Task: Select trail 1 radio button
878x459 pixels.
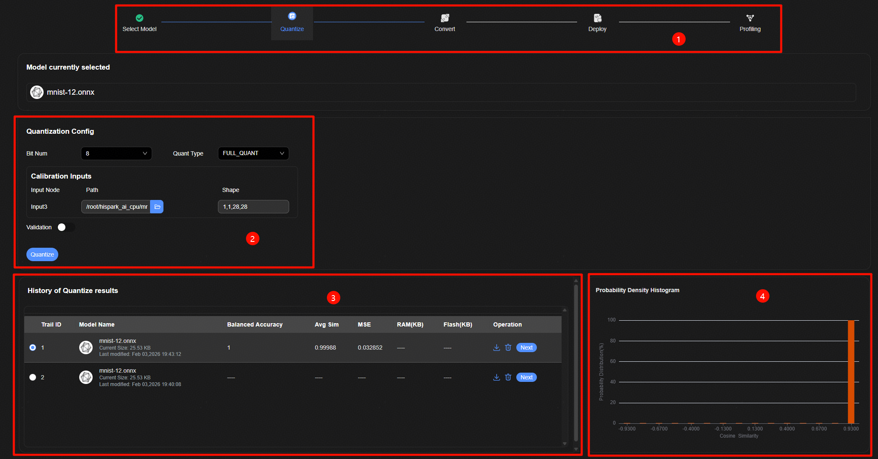Action: coord(33,347)
